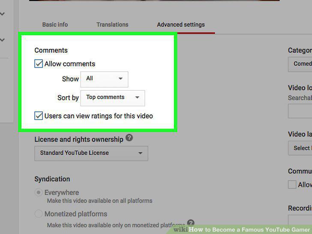Image resolution: width=312 pixels, height=234 pixels.
Task: Switch to the Basic info tab
Action: click(x=55, y=24)
